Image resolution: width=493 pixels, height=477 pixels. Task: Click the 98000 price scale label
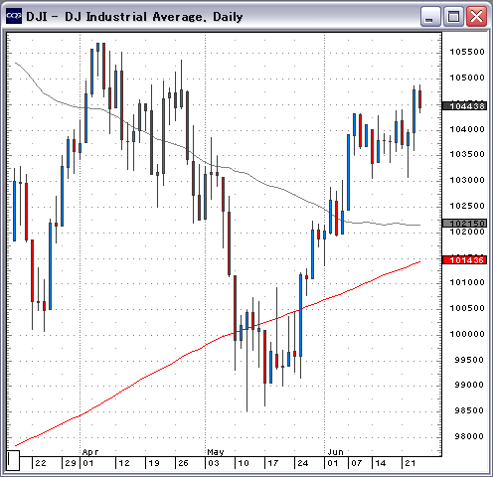(x=469, y=436)
